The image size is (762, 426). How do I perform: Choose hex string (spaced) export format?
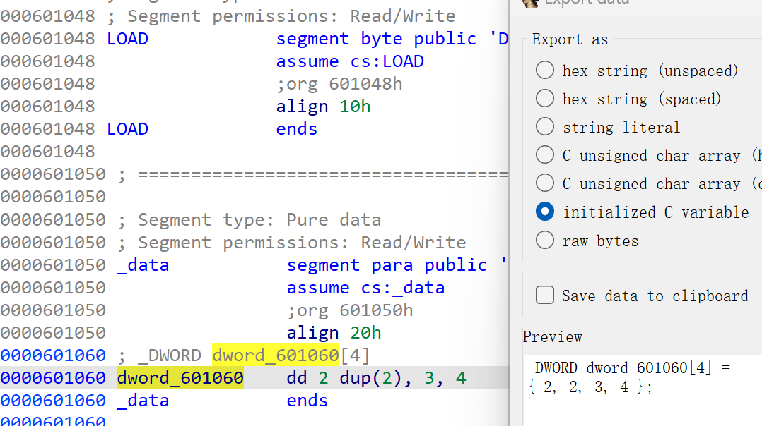click(545, 99)
